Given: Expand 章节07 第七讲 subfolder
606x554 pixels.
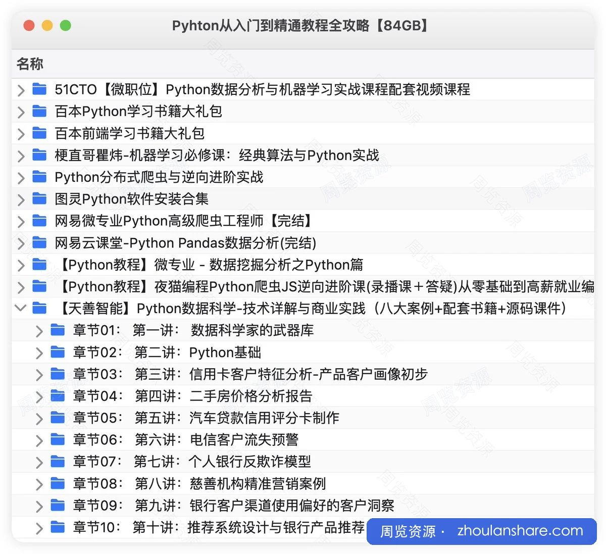Looking at the screenshot, I should tap(39, 463).
